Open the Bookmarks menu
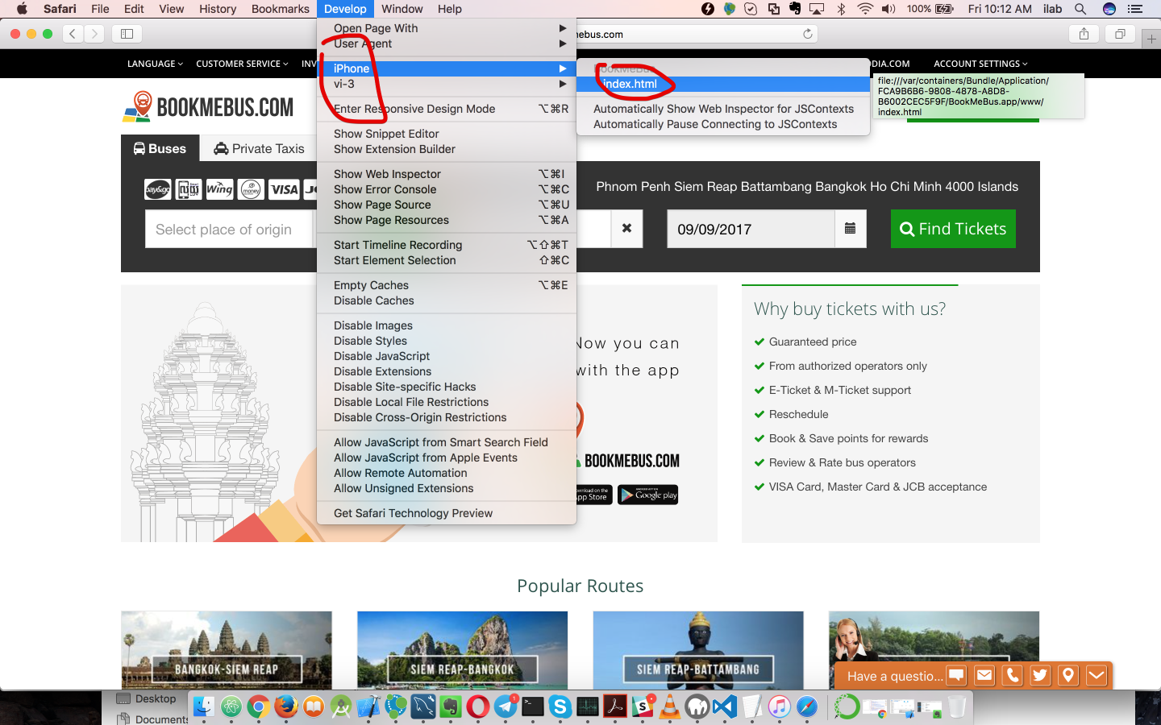Viewport: 1161px width, 725px height. coord(280,9)
